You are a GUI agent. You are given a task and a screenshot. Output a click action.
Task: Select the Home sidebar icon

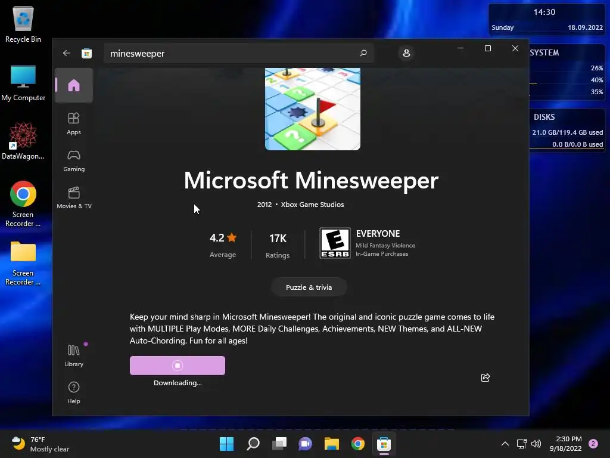pos(74,85)
